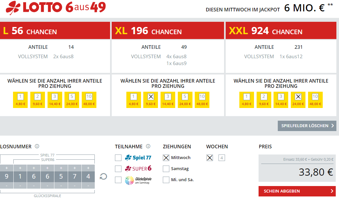The image size is (339, 201).
Task: Select 4 weeks under Wochen
Action: coord(222,158)
